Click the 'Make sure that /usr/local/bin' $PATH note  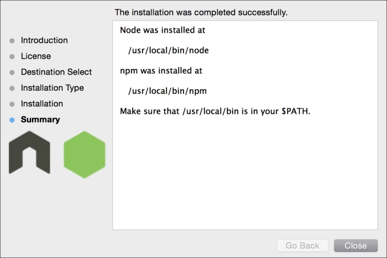click(215, 111)
